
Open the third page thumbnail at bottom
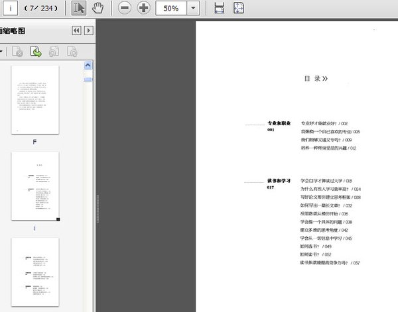pos(35,272)
